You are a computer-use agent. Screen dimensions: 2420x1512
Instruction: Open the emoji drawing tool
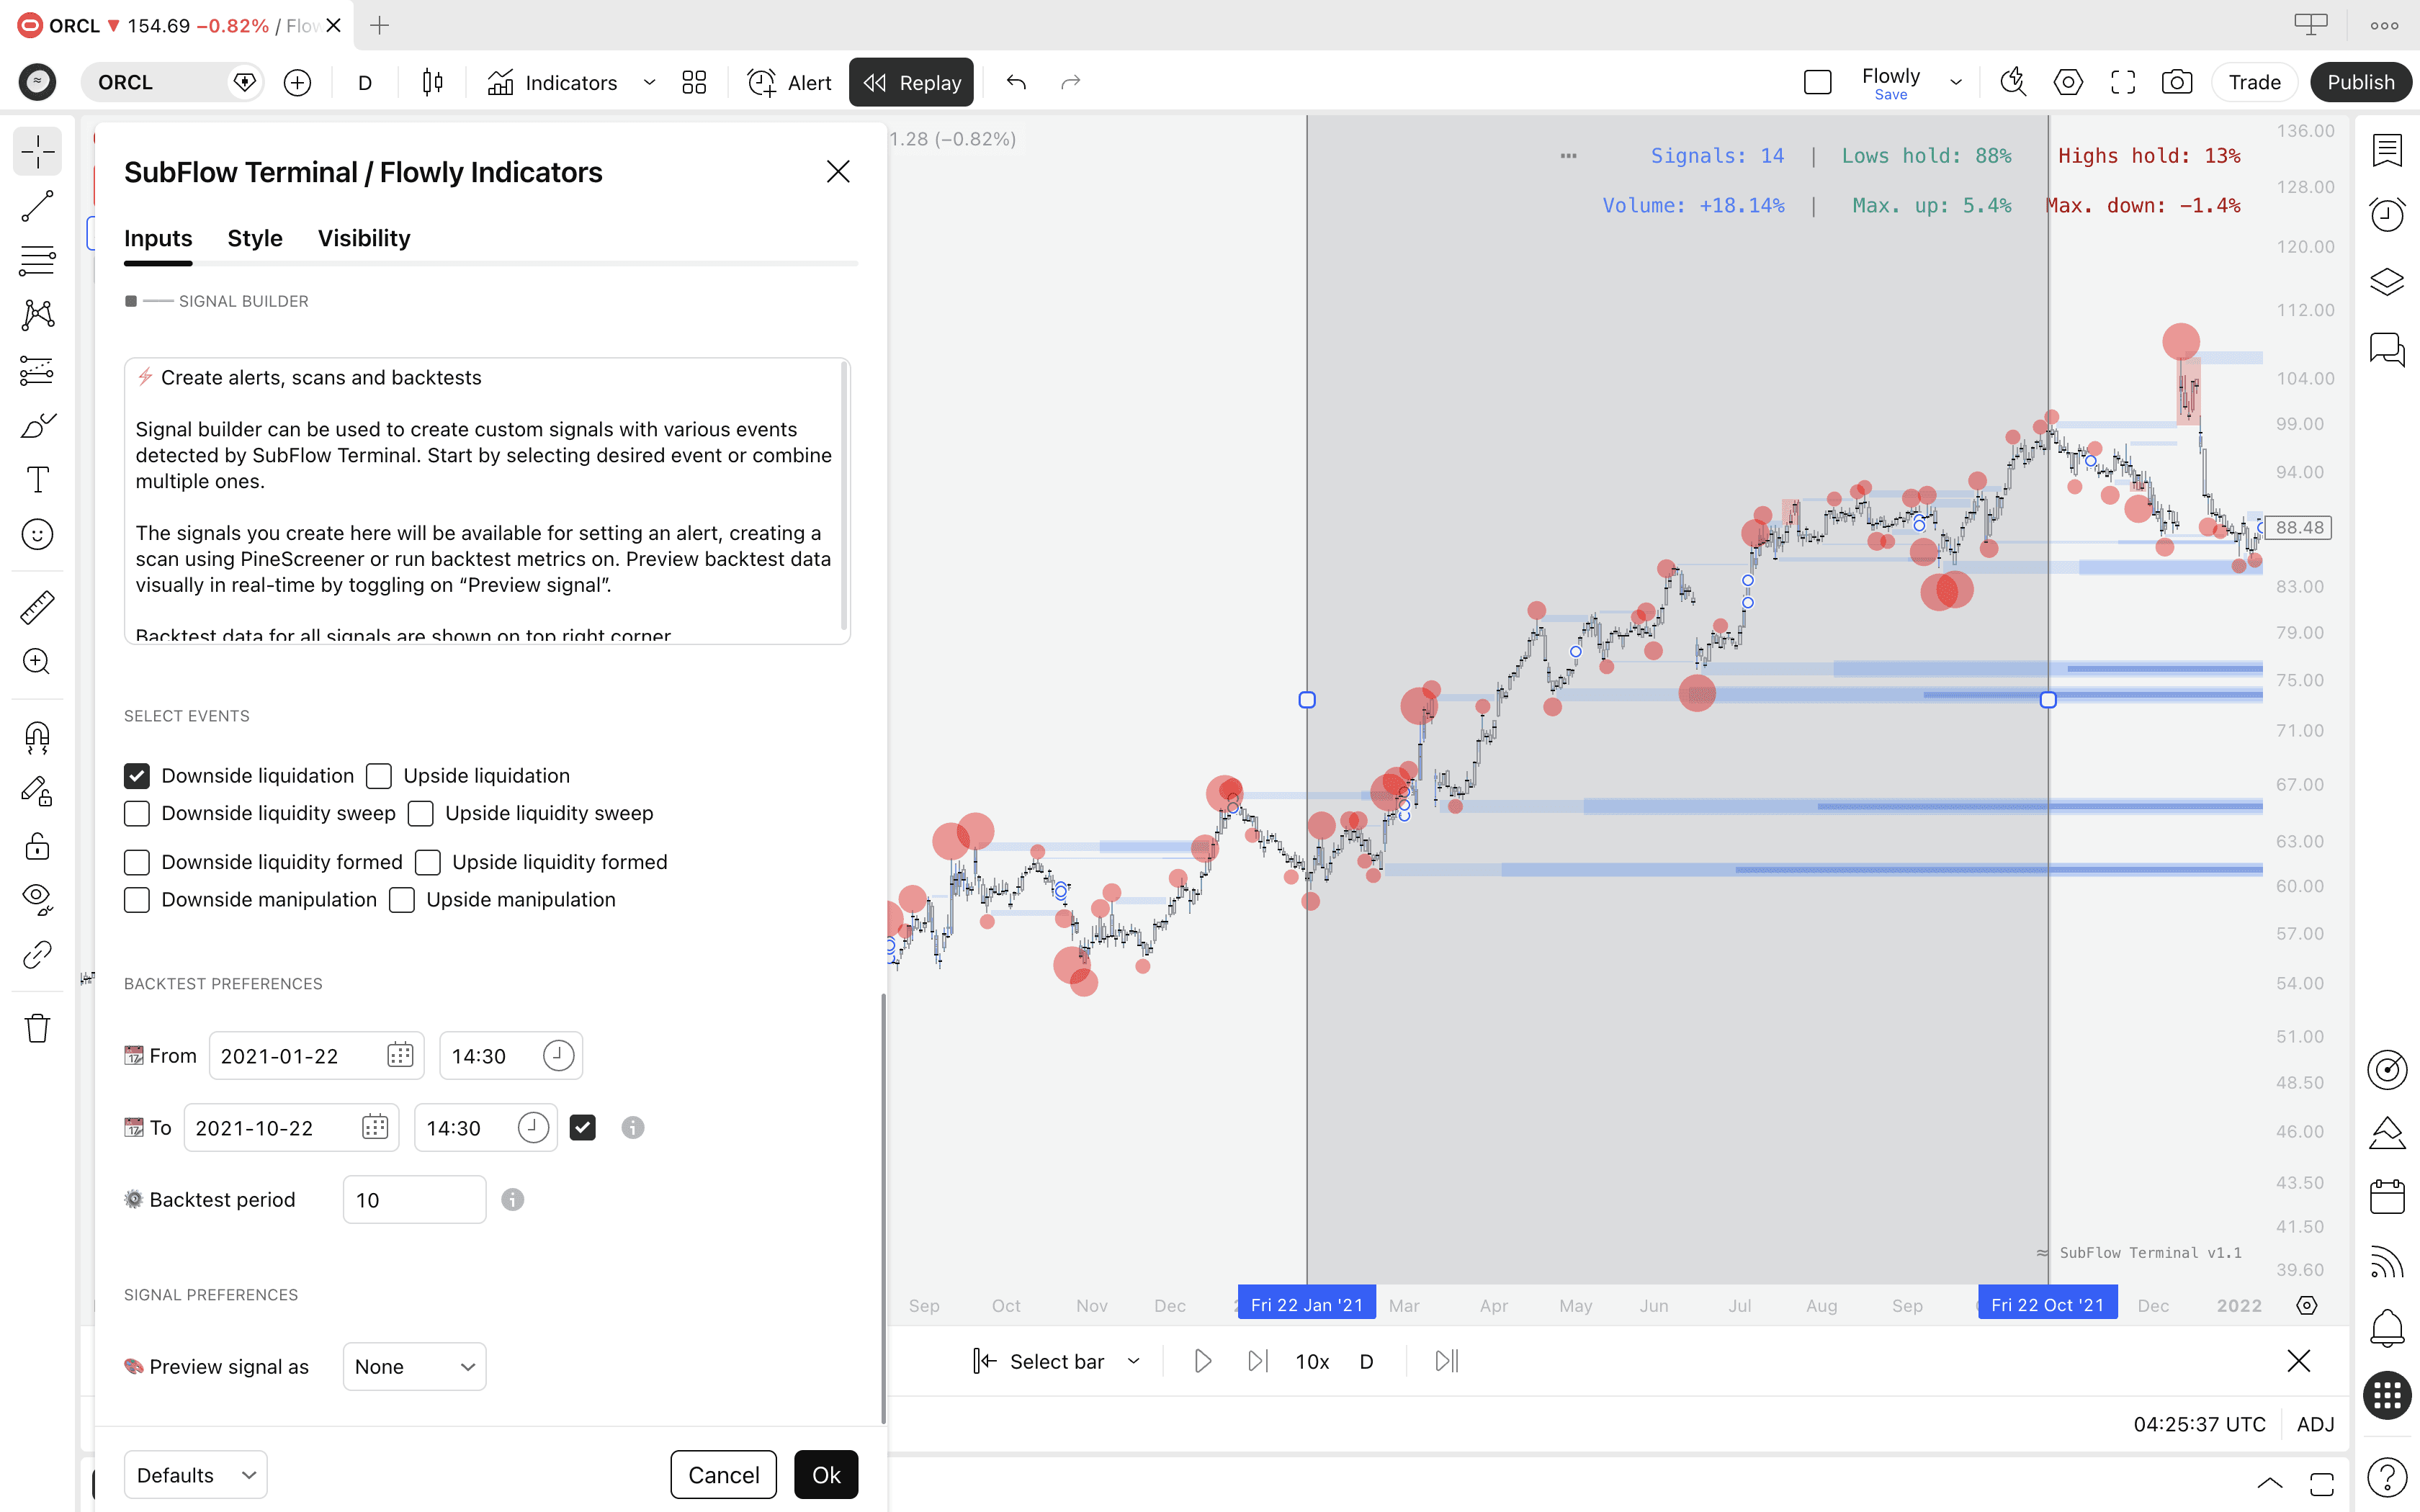coord(37,534)
